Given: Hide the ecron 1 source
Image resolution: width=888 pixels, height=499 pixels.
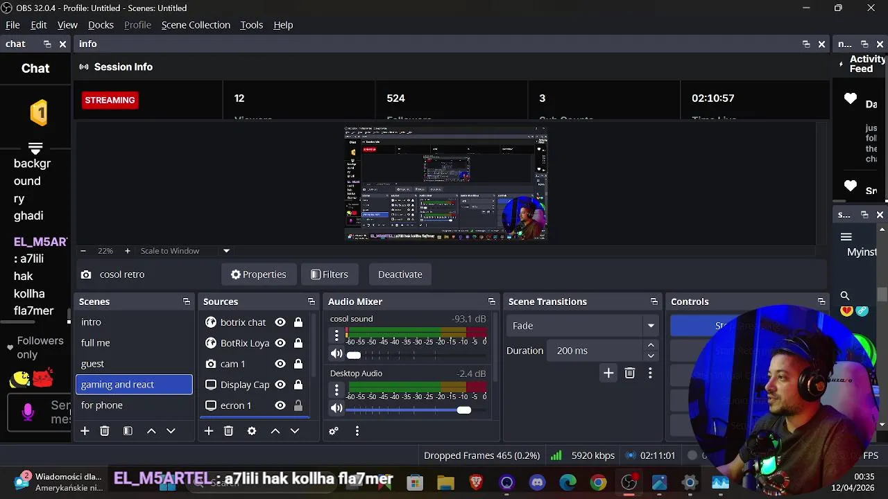Looking at the screenshot, I should (280, 405).
